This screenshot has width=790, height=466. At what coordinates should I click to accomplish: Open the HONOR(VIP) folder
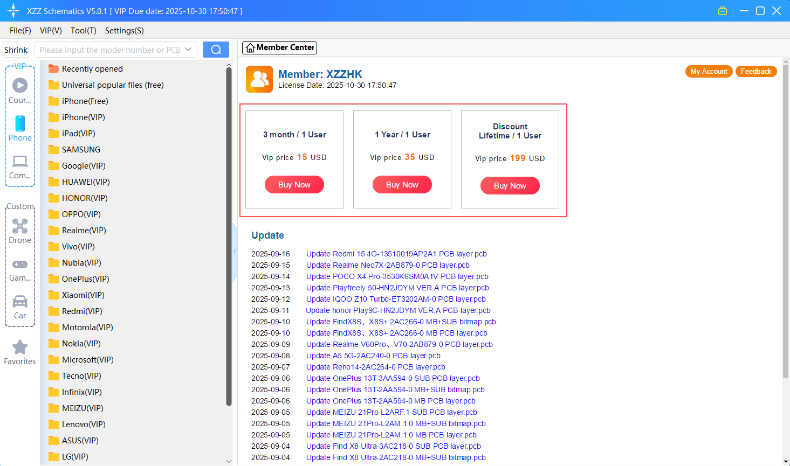pyautogui.click(x=78, y=198)
